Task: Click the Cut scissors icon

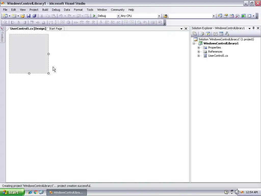Action: [42, 16]
